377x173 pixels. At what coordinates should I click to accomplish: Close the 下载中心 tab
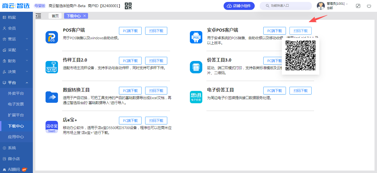point(84,16)
